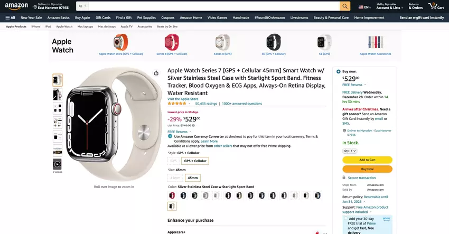The height and width of the screenshot is (234, 449).
Task: Select the GPS style option
Action: [x=173, y=161]
